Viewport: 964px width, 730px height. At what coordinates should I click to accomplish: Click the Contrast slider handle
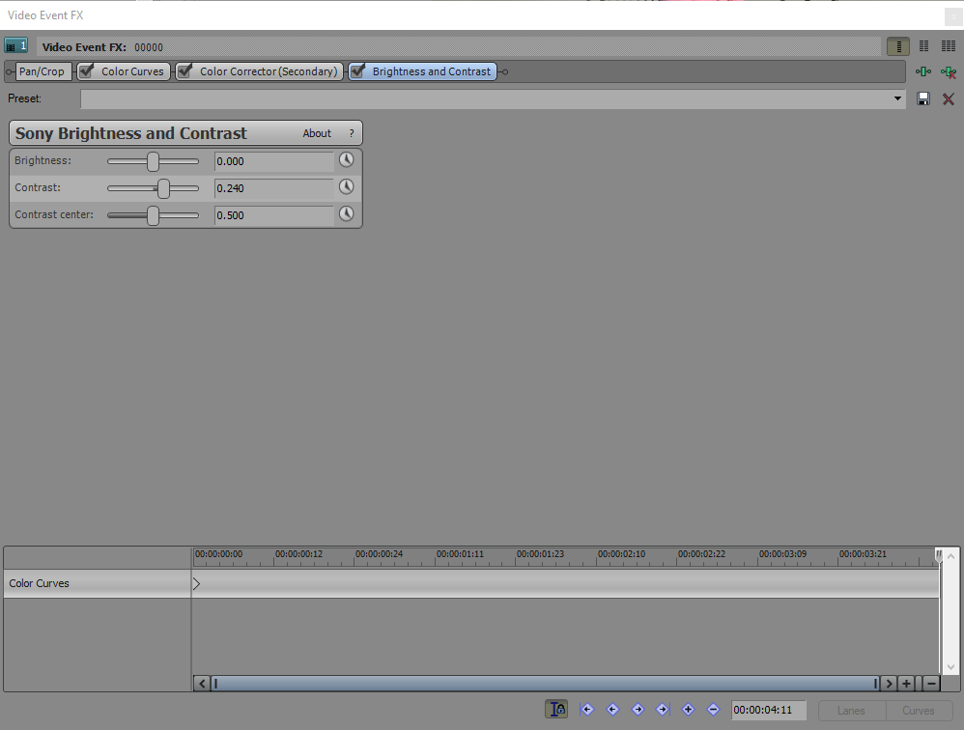click(x=163, y=188)
